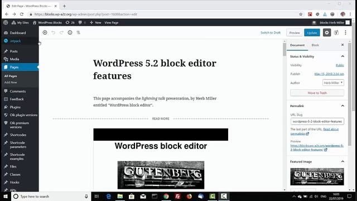
Task: Click the blue Update button
Action: coord(312,33)
